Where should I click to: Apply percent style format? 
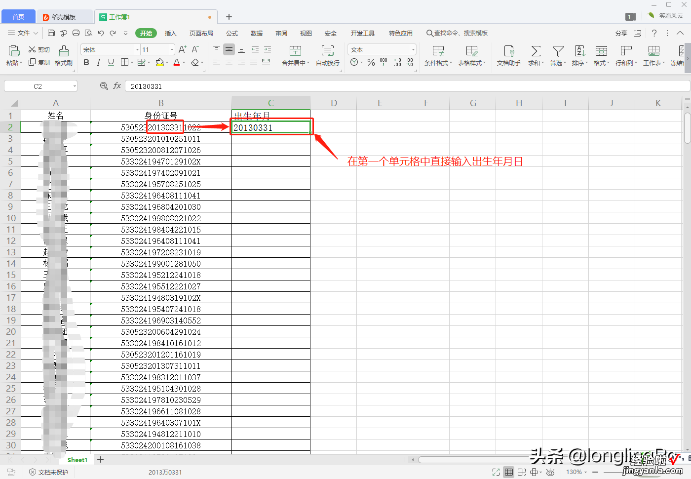click(x=371, y=62)
